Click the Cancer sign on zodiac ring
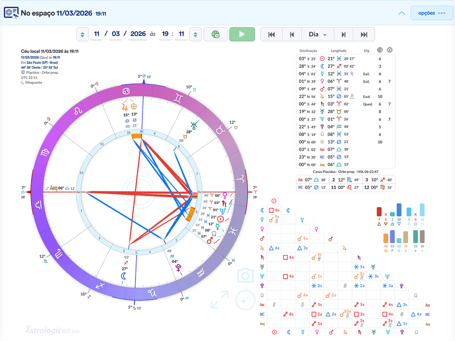Image resolution: width=455 pixels, height=341 pixels. click(x=126, y=91)
